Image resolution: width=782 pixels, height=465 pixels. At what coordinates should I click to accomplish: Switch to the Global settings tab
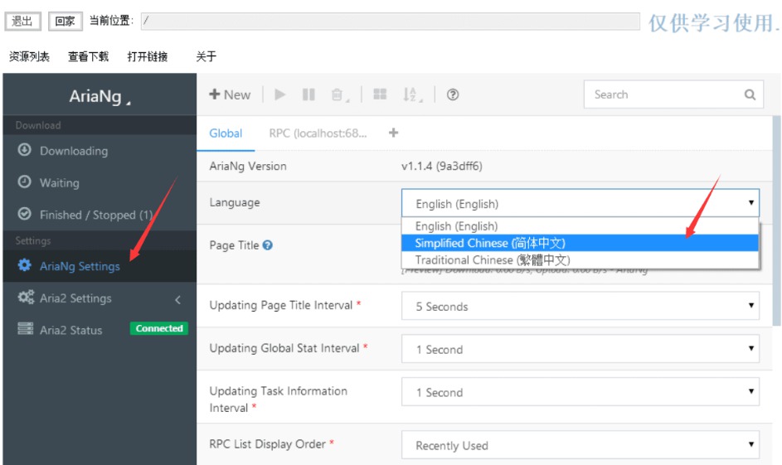pos(226,133)
